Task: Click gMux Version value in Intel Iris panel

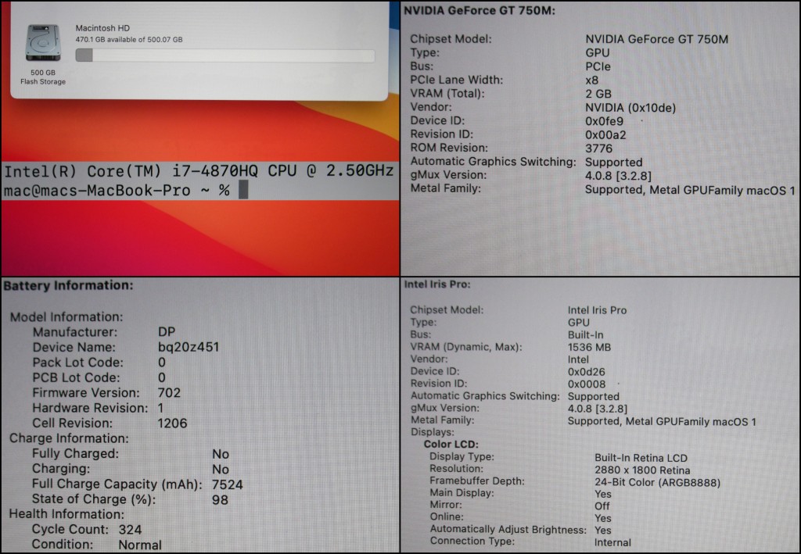Action: 598,409
